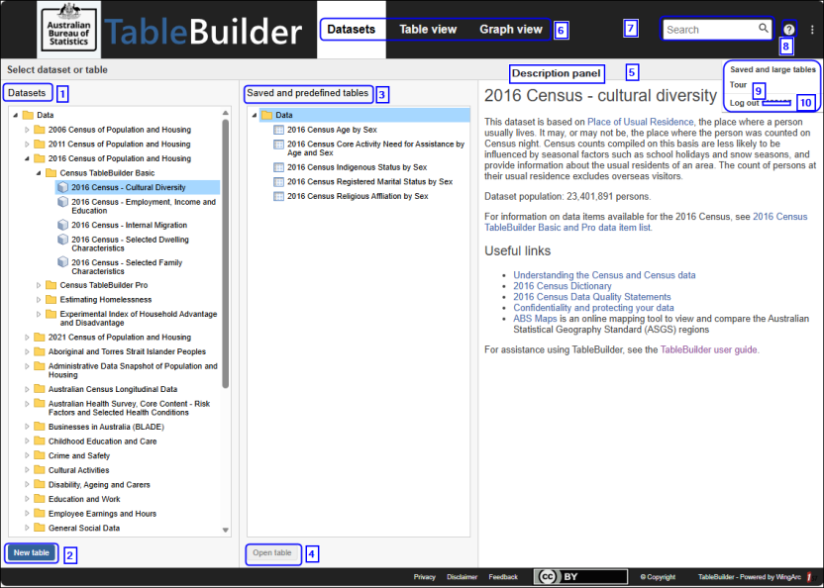
Task: Click table icon of Core Activity Need for Assistance
Action: pyautogui.click(x=279, y=144)
